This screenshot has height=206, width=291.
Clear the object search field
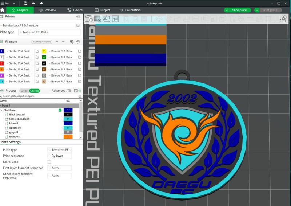80,96
